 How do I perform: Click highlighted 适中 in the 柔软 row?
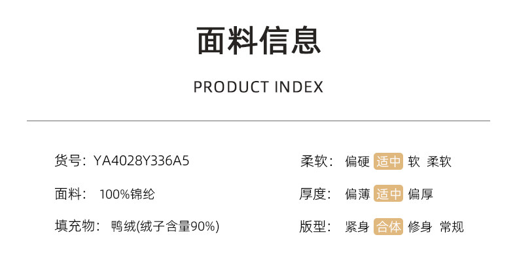(x=388, y=161)
